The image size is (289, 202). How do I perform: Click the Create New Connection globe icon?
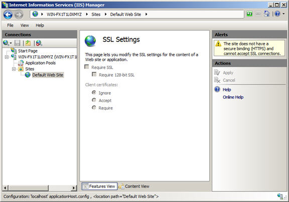[6, 43]
